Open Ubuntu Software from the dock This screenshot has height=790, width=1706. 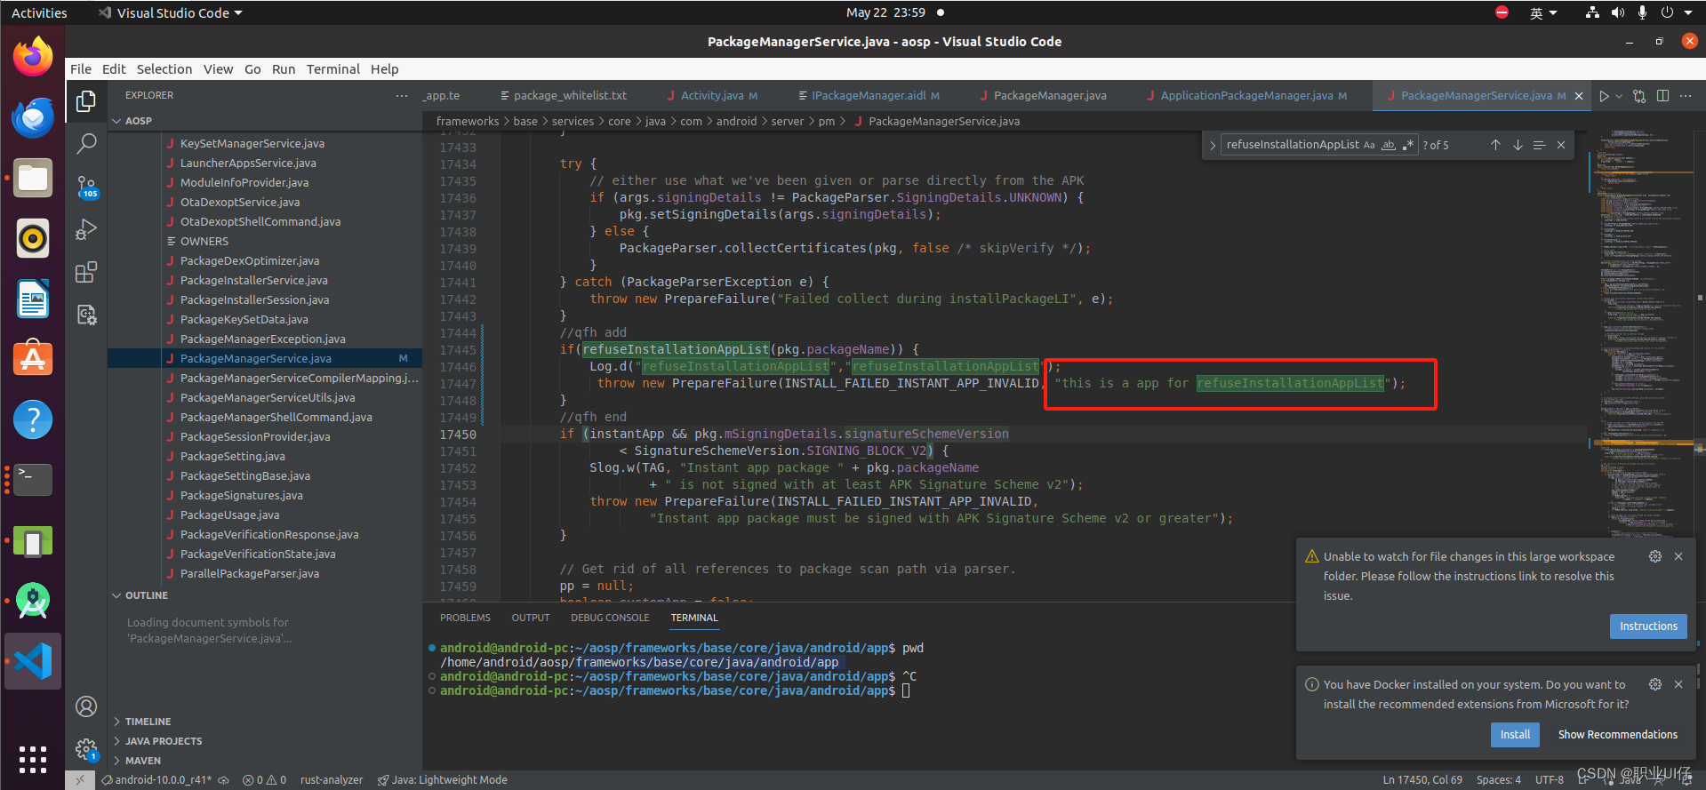[33, 359]
